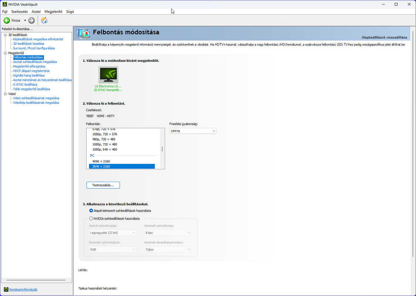
Task: Click the green Vissza back arrow icon
Action: tap(7, 20)
